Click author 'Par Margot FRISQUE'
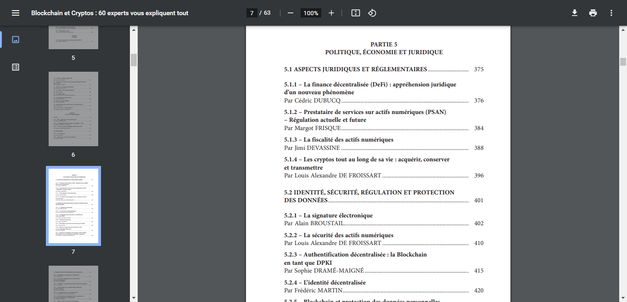 pos(313,128)
